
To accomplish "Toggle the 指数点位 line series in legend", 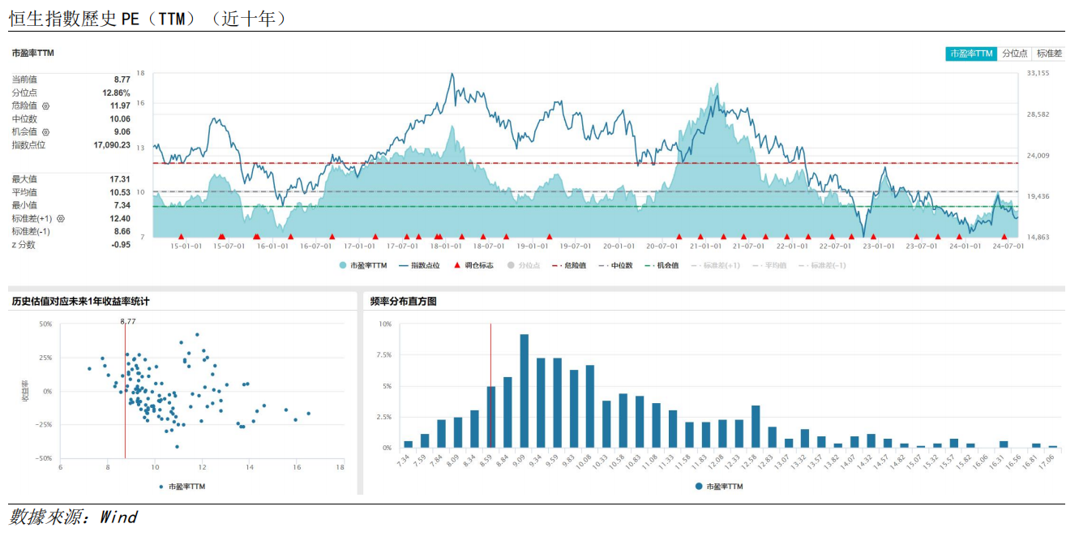I will tap(419, 265).
